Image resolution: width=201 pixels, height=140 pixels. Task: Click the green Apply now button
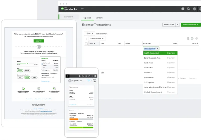point(39,41)
